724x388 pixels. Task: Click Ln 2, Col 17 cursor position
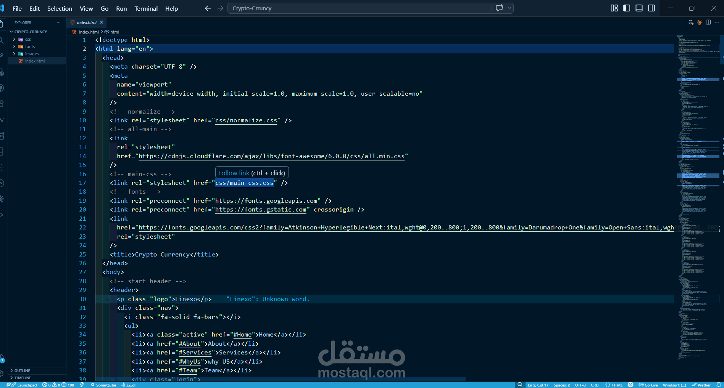(538, 385)
